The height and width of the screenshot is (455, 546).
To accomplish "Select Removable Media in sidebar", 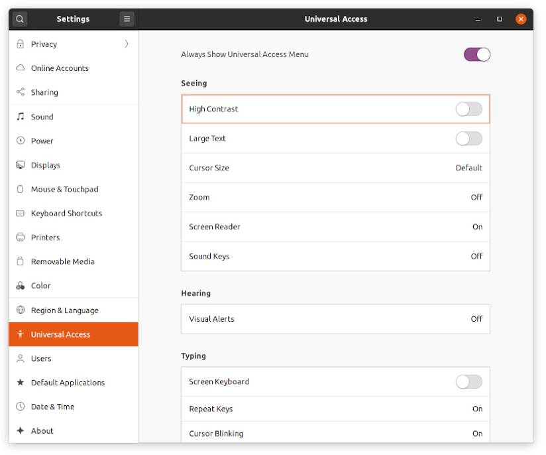I will pyautogui.click(x=74, y=261).
